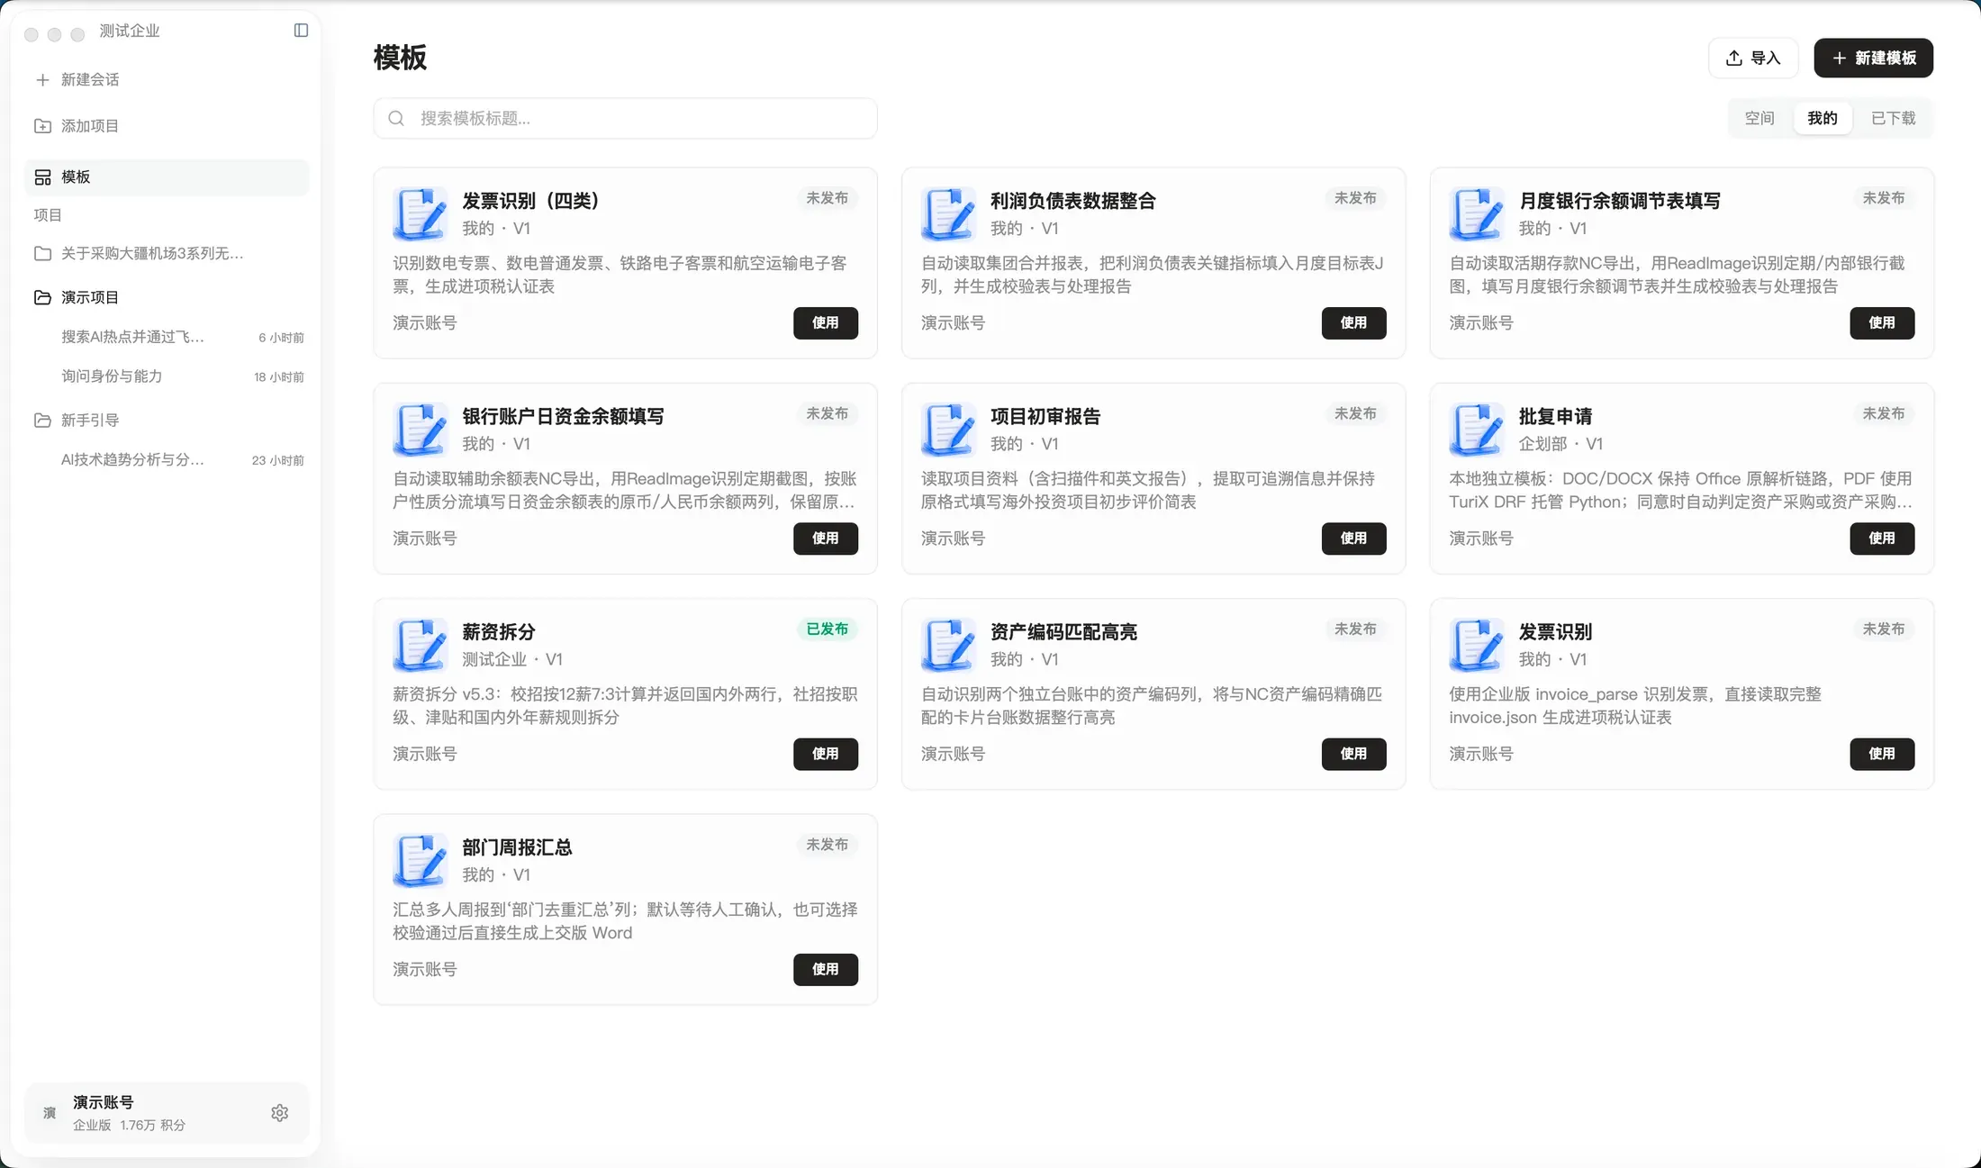Focus the 搜索模板标题 search field

tap(626, 119)
